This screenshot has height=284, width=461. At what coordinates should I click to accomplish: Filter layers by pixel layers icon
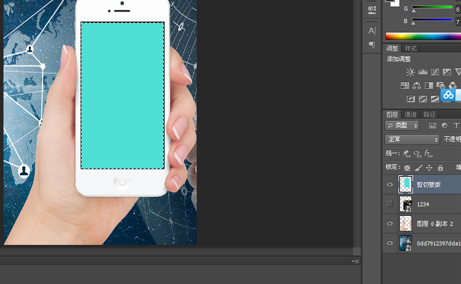click(432, 126)
